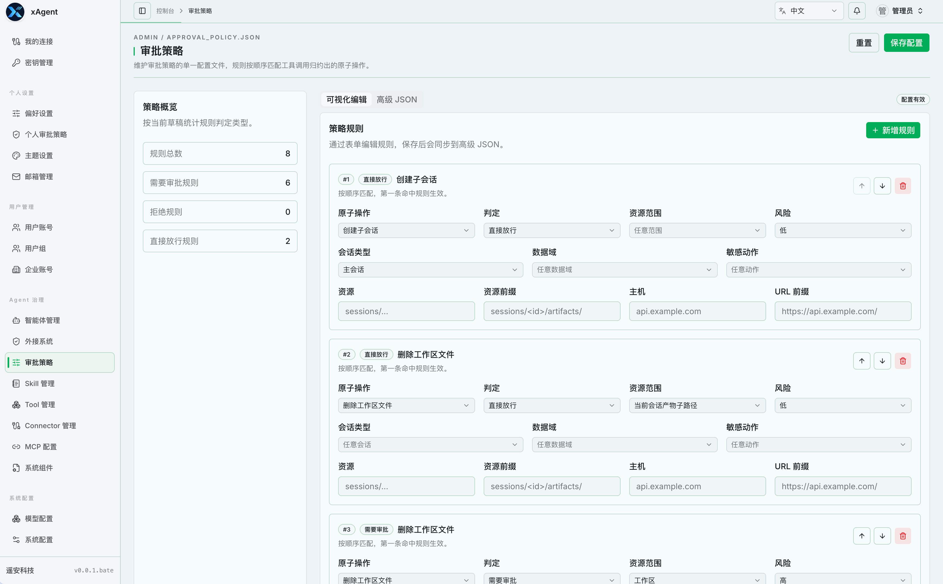Click the xAgent logo icon
943x584 pixels.
tap(15, 12)
